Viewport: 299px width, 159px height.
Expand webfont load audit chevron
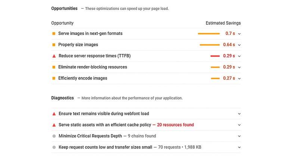click(x=239, y=114)
